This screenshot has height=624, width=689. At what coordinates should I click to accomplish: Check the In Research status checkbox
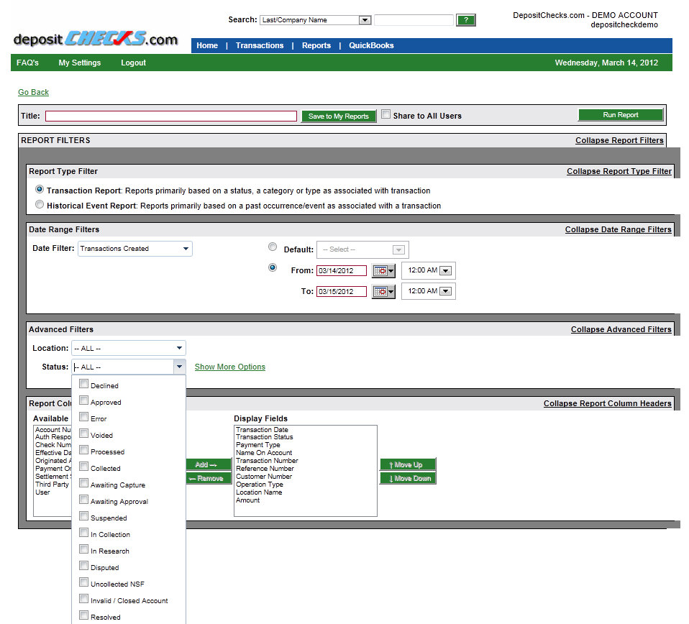tap(83, 549)
